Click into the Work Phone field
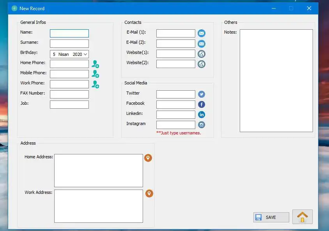Screen dimensions: 329x231 69,84
